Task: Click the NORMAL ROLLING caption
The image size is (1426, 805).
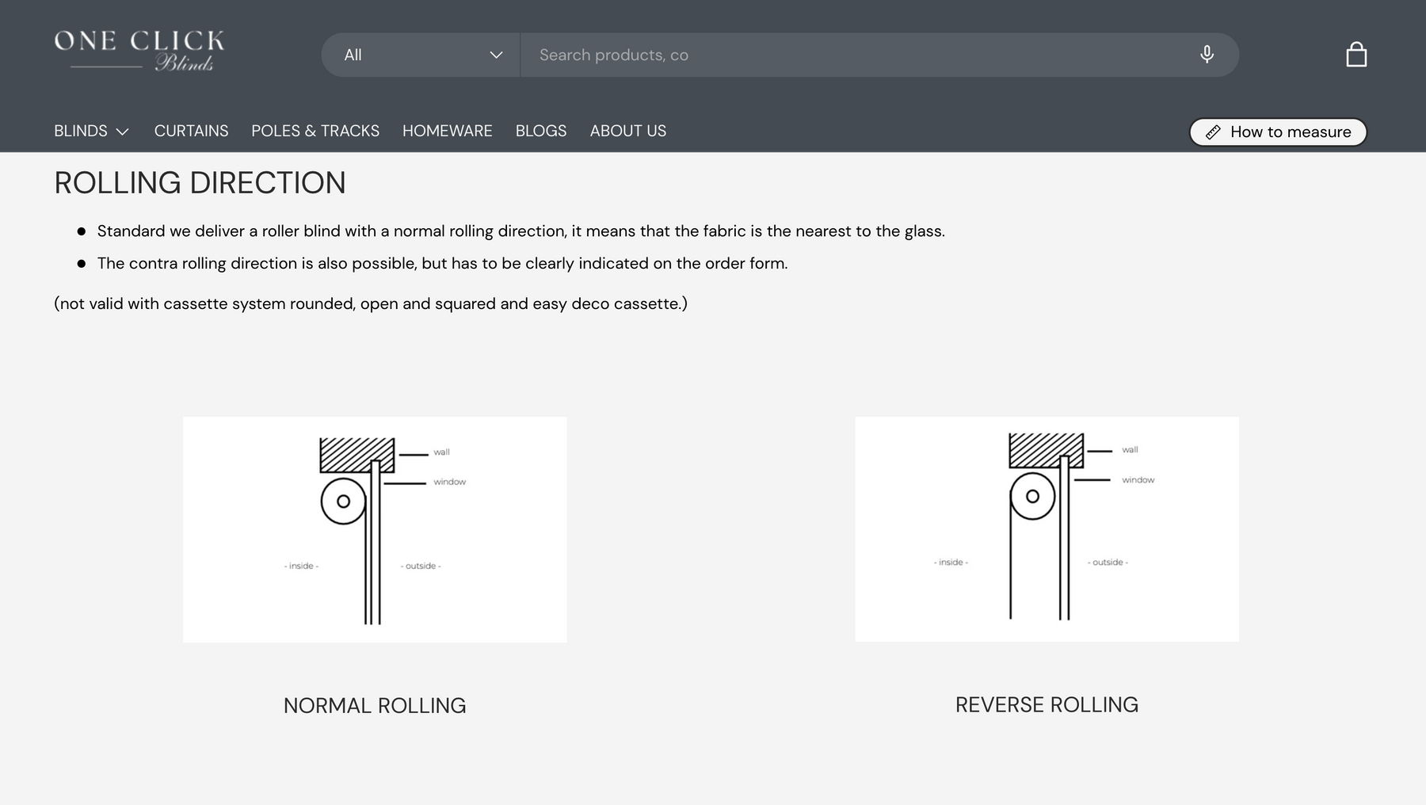Action: [375, 705]
